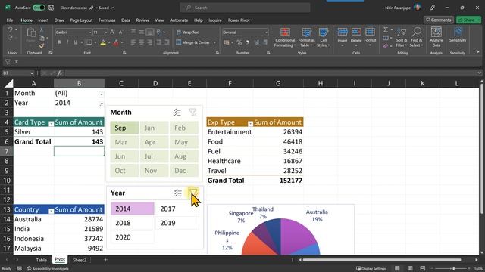This screenshot has height=272, width=485.
Task: Click the Search box
Action: pyautogui.click(x=245, y=8)
